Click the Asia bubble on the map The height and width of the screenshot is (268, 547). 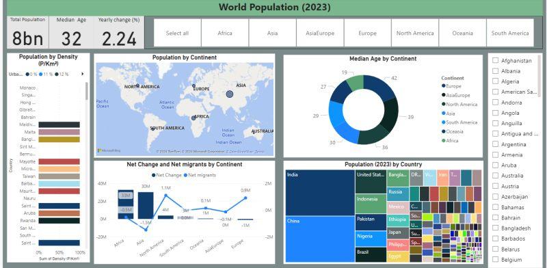tap(229, 94)
